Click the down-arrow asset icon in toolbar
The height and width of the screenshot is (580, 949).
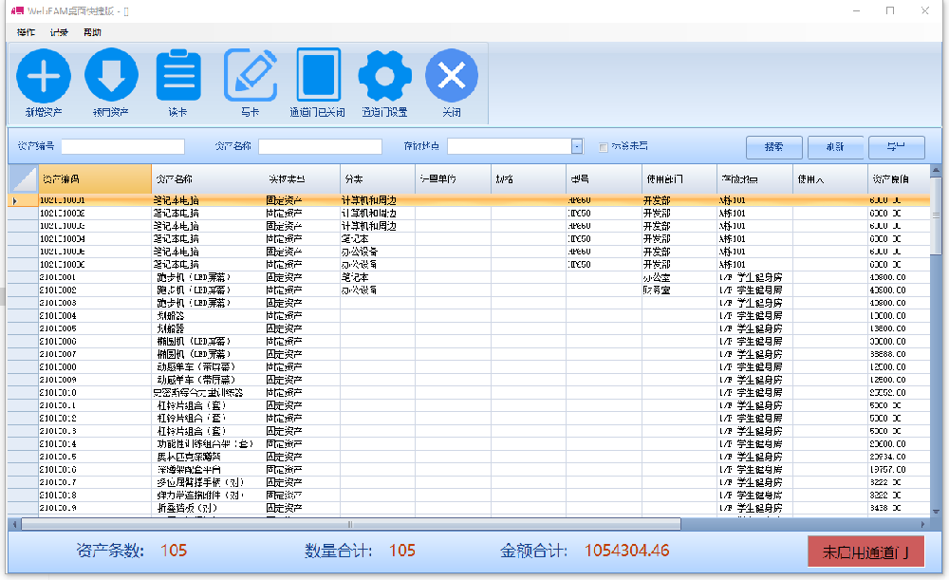tap(111, 77)
